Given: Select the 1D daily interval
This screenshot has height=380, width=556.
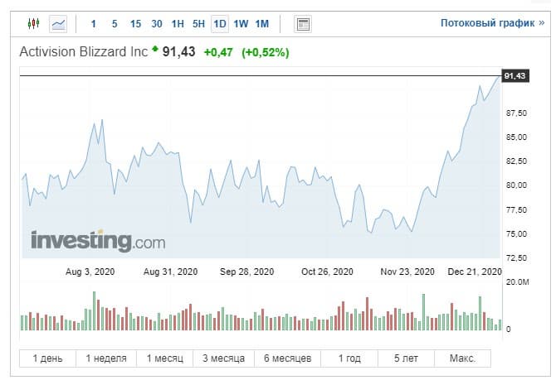Looking at the screenshot, I should (x=220, y=24).
